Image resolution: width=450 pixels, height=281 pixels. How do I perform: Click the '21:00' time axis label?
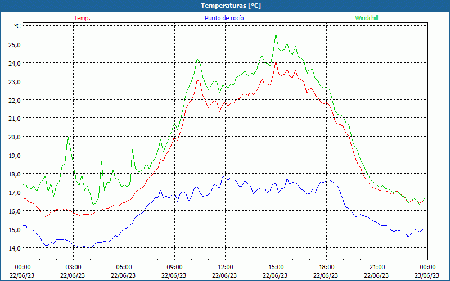(x=377, y=268)
